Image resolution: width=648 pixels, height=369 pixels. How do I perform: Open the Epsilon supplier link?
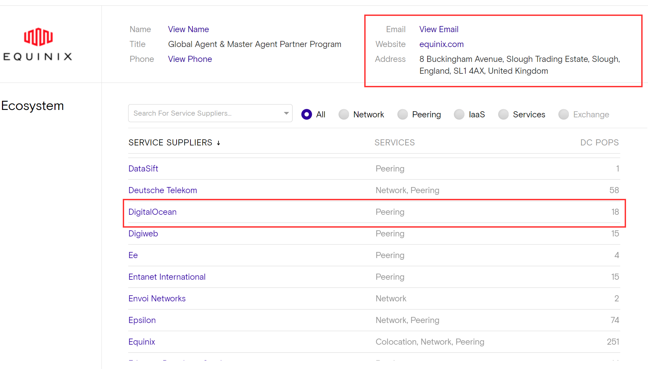click(x=142, y=320)
